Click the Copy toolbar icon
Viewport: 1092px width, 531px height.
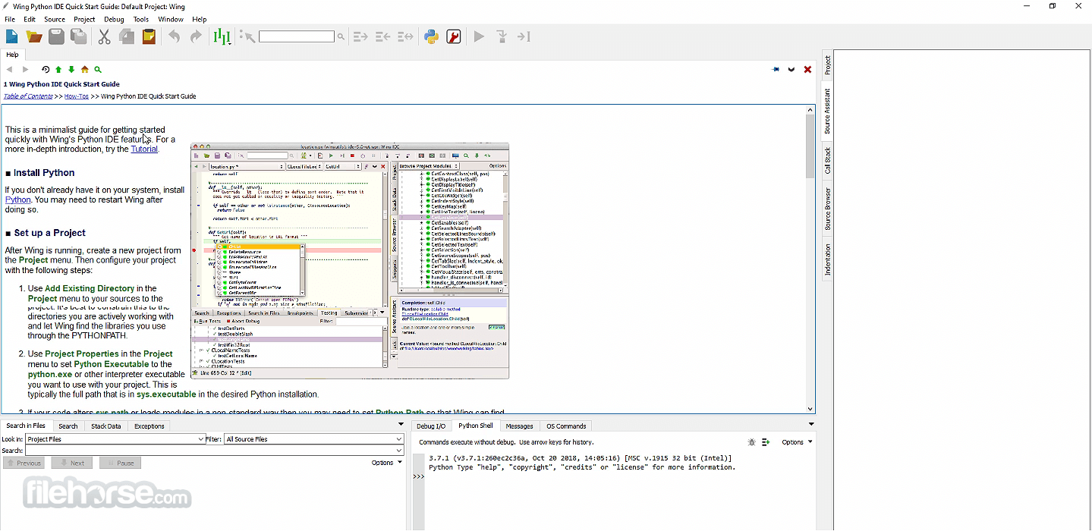pos(127,36)
